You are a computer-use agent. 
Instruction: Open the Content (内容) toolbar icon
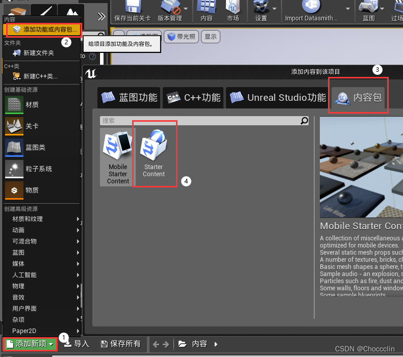pos(206,7)
